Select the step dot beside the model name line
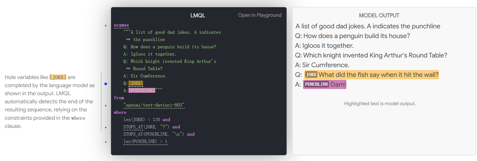This screenshot has height=161, width=477. (106, 106)
